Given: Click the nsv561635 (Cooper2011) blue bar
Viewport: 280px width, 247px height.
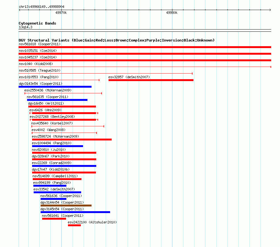Looking at the screenshot, I should 57,100.
